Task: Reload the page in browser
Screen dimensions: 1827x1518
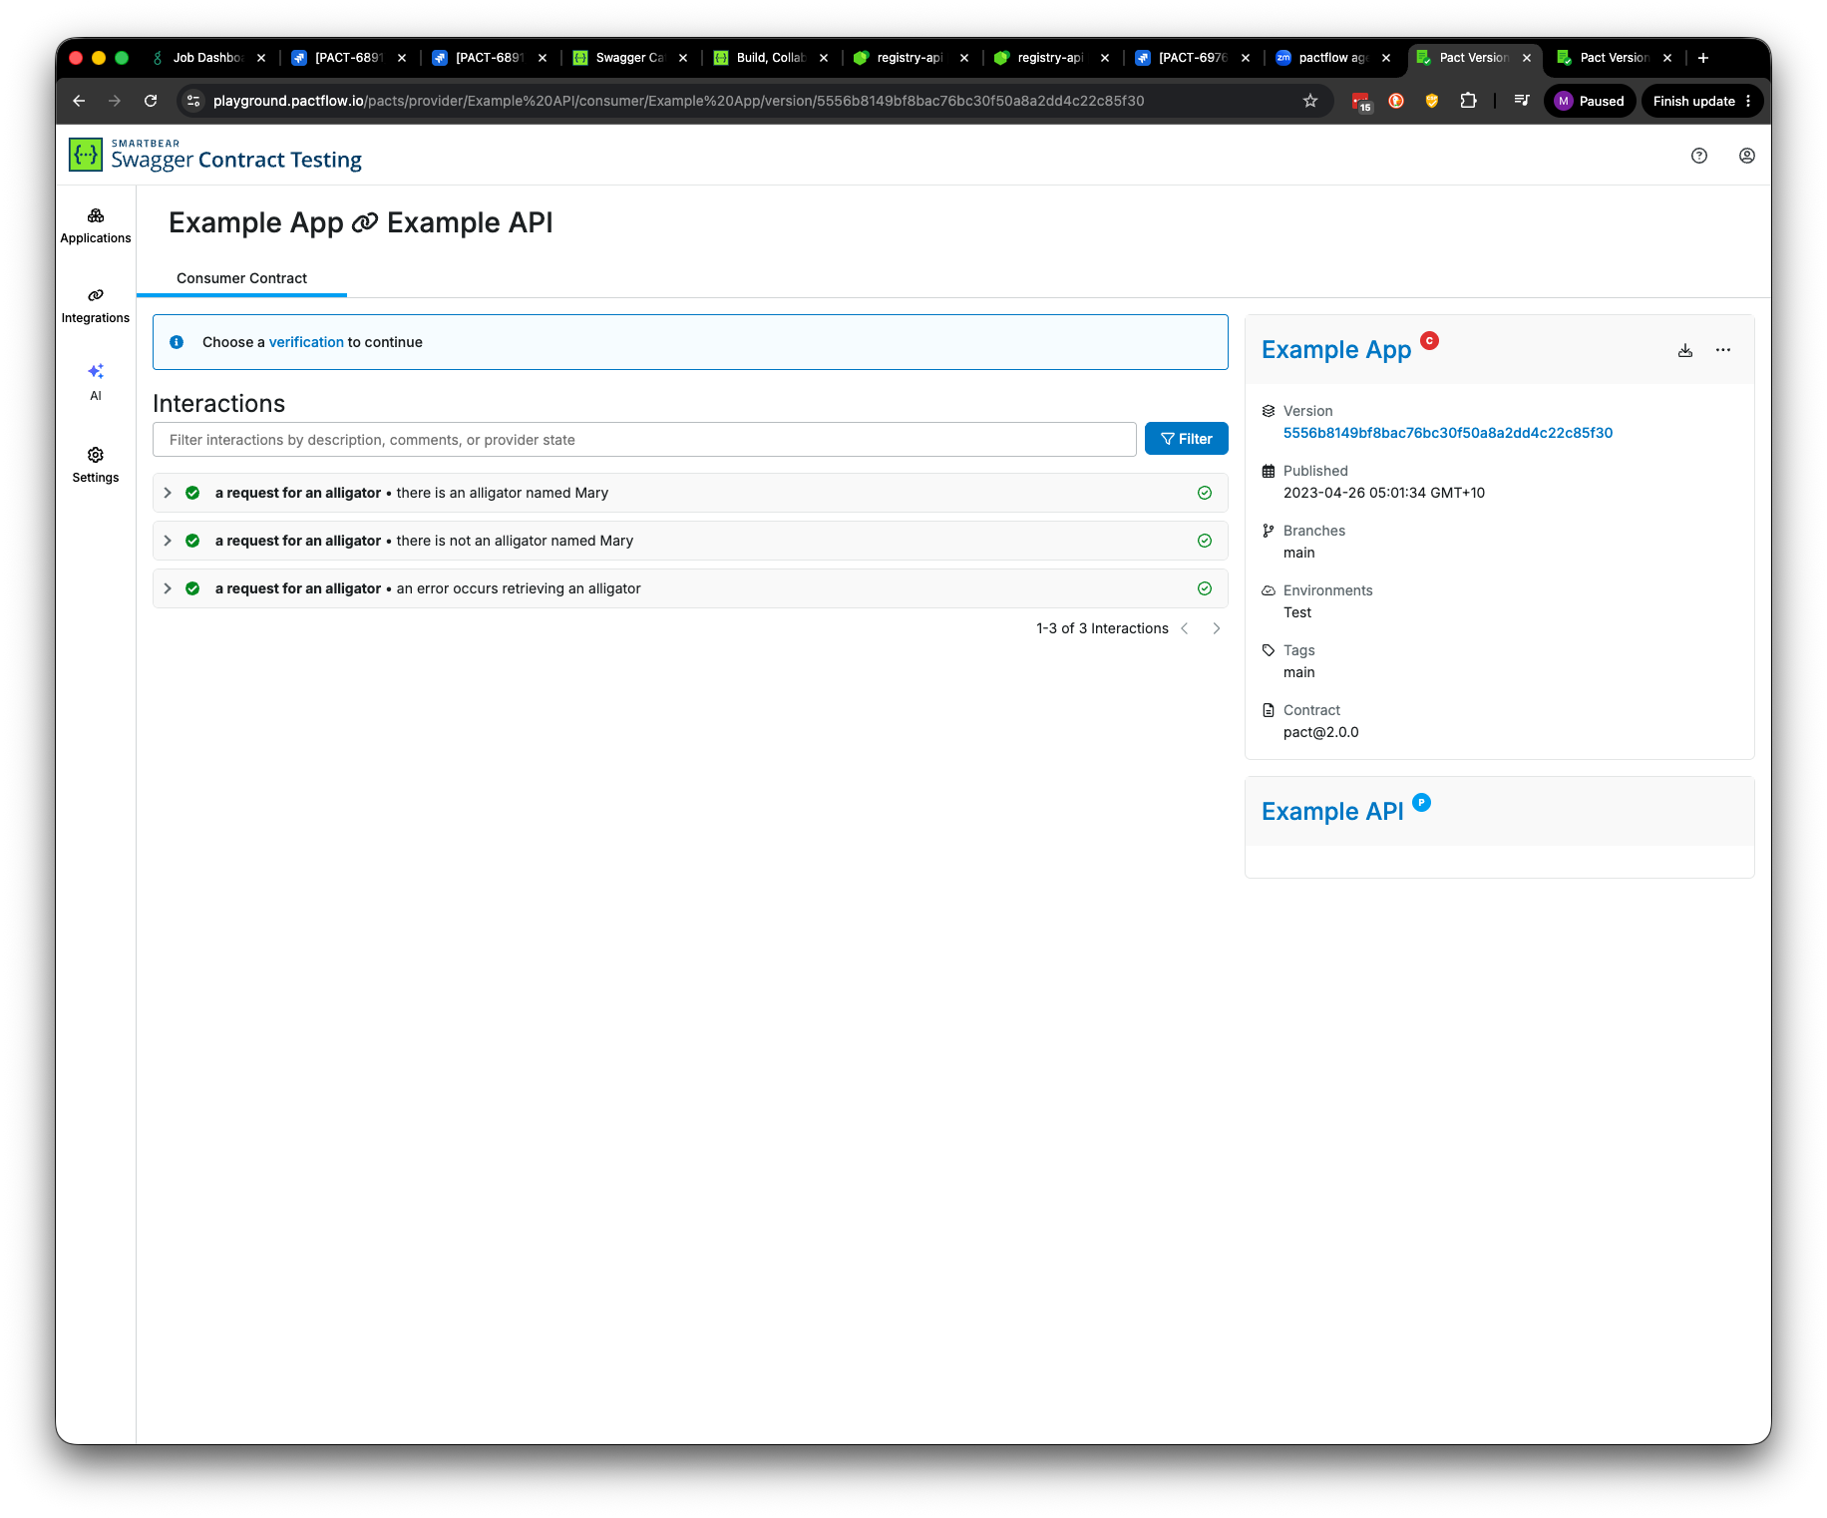Action: click(151, 101)
